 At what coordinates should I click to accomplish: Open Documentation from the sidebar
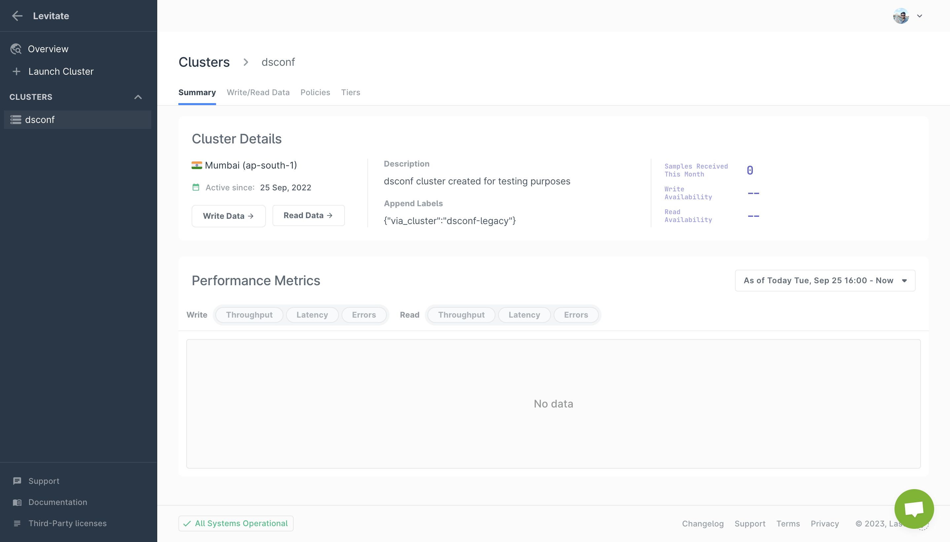click(58, 502)
